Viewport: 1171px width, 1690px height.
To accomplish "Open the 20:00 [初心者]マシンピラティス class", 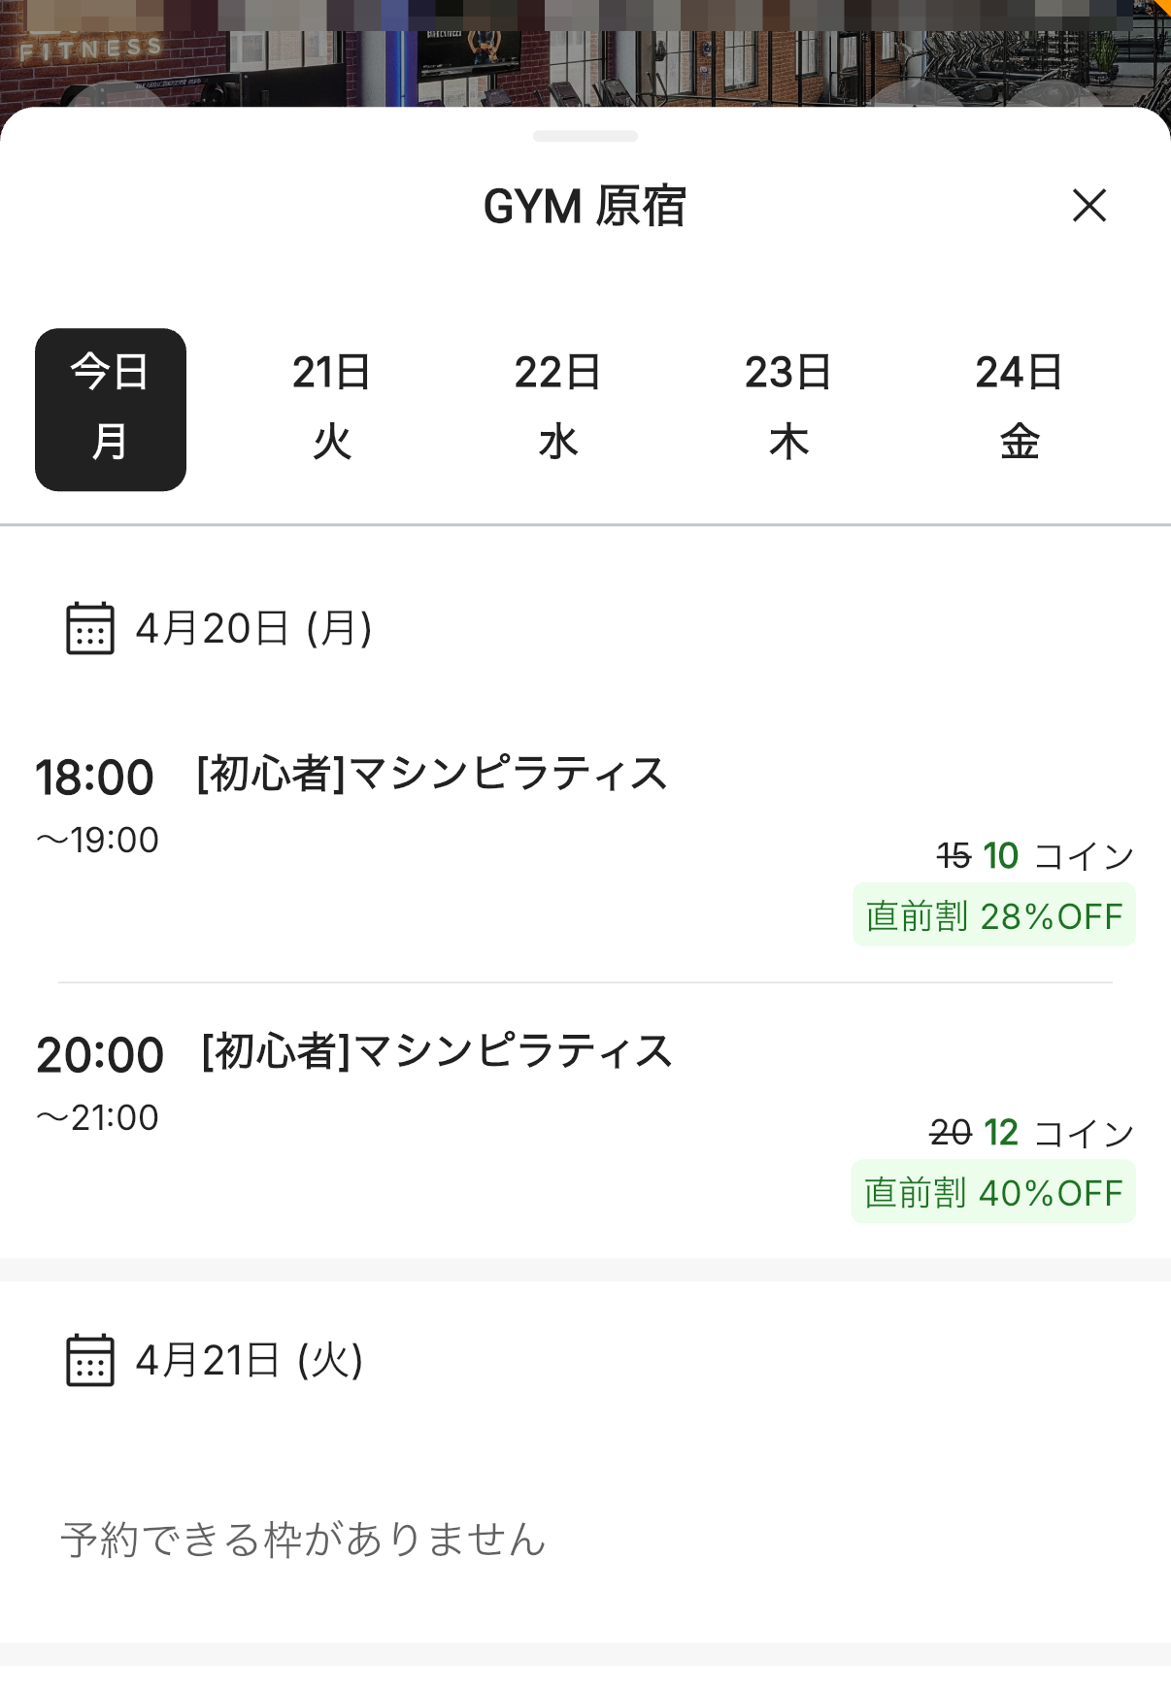I will (437, 1052).
